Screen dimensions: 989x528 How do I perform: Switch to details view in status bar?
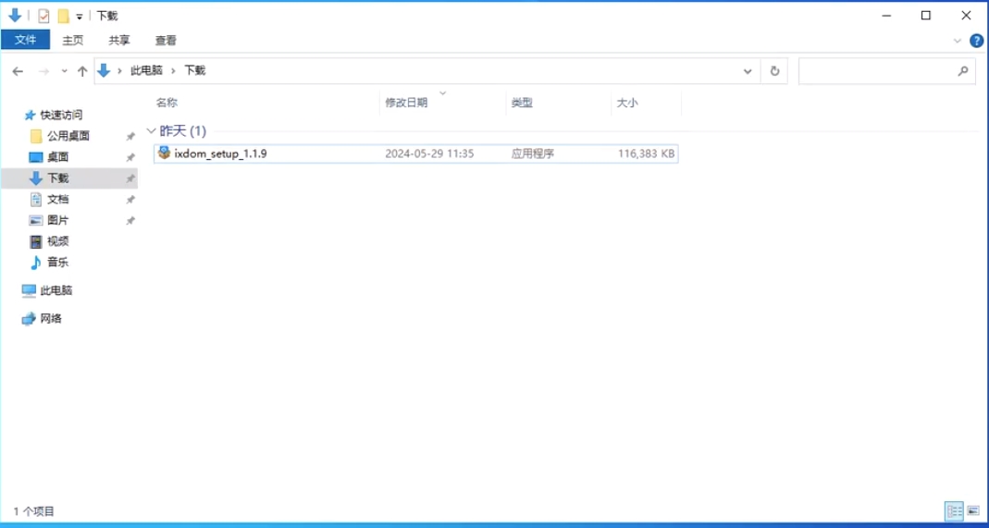pyautogui.click(x=955, y=511)
